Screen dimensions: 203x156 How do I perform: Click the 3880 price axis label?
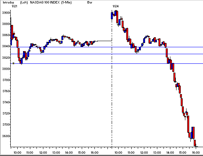click(6, 24)
